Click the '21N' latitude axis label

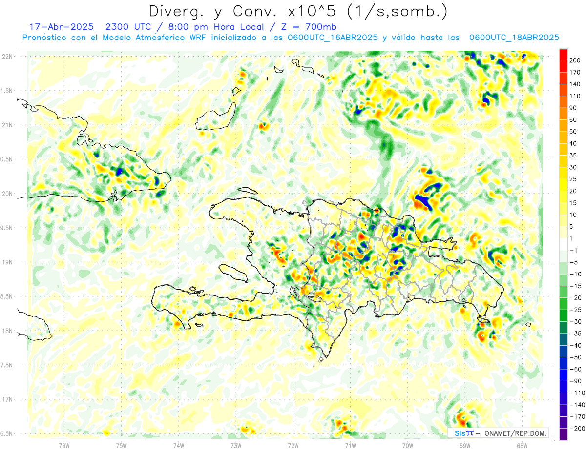pyautogui.click(x=7, y=125)
